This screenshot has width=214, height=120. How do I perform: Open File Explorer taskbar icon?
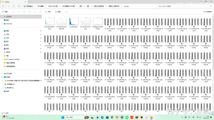[152, 117]
